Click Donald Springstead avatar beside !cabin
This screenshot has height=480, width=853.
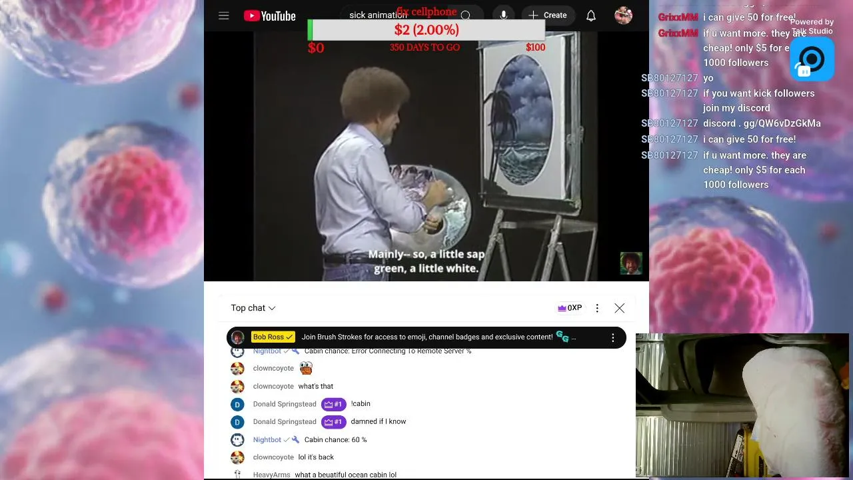[x=237, y=404]
